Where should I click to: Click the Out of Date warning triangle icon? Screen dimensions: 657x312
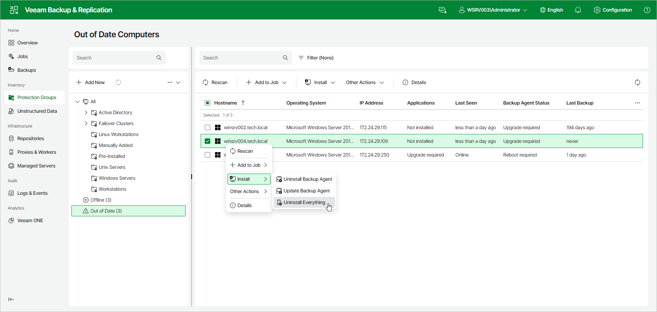(86, 211)
